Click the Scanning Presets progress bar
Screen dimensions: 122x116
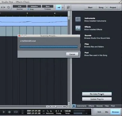pos(49,47)
